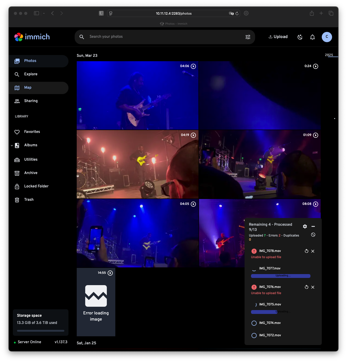This screenshot has height=362, width=347.
Task: Open the 0:24 blue video thumbnail
Action: click(260, 95)
